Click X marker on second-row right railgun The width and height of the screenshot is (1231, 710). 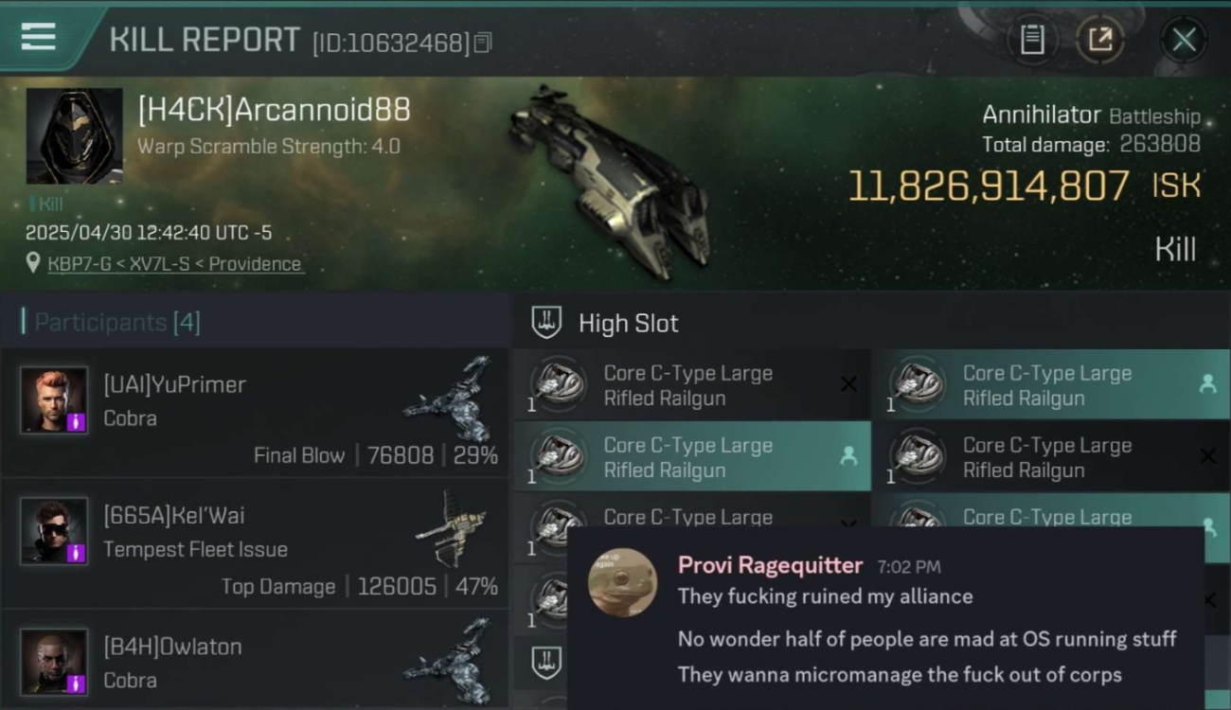(x=1207, y=456)
